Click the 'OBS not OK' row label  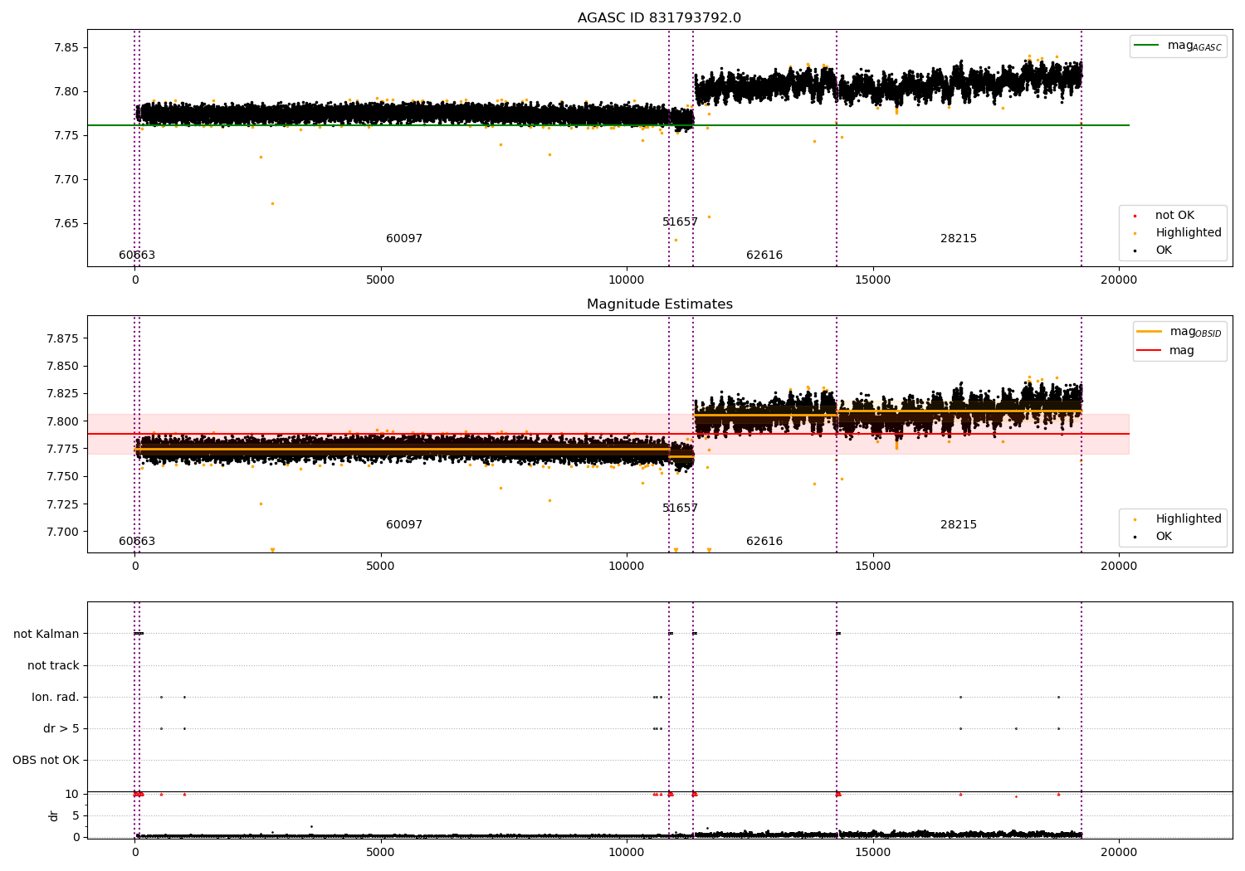tap(46, 760)
